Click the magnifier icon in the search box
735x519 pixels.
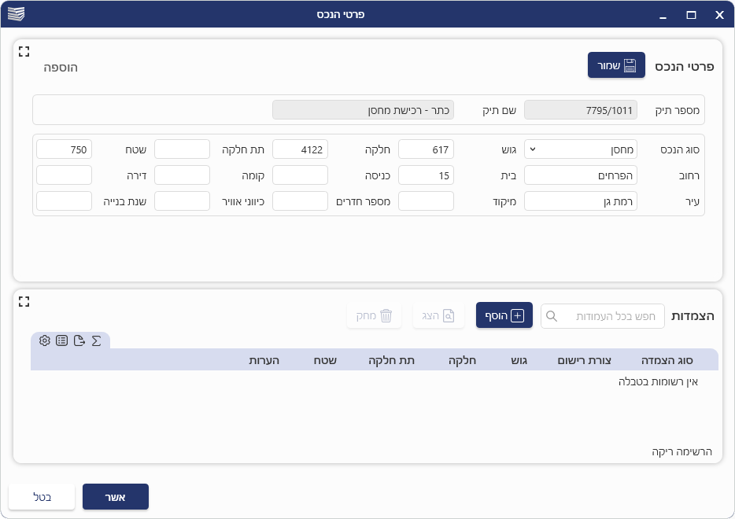coord(552,316)
